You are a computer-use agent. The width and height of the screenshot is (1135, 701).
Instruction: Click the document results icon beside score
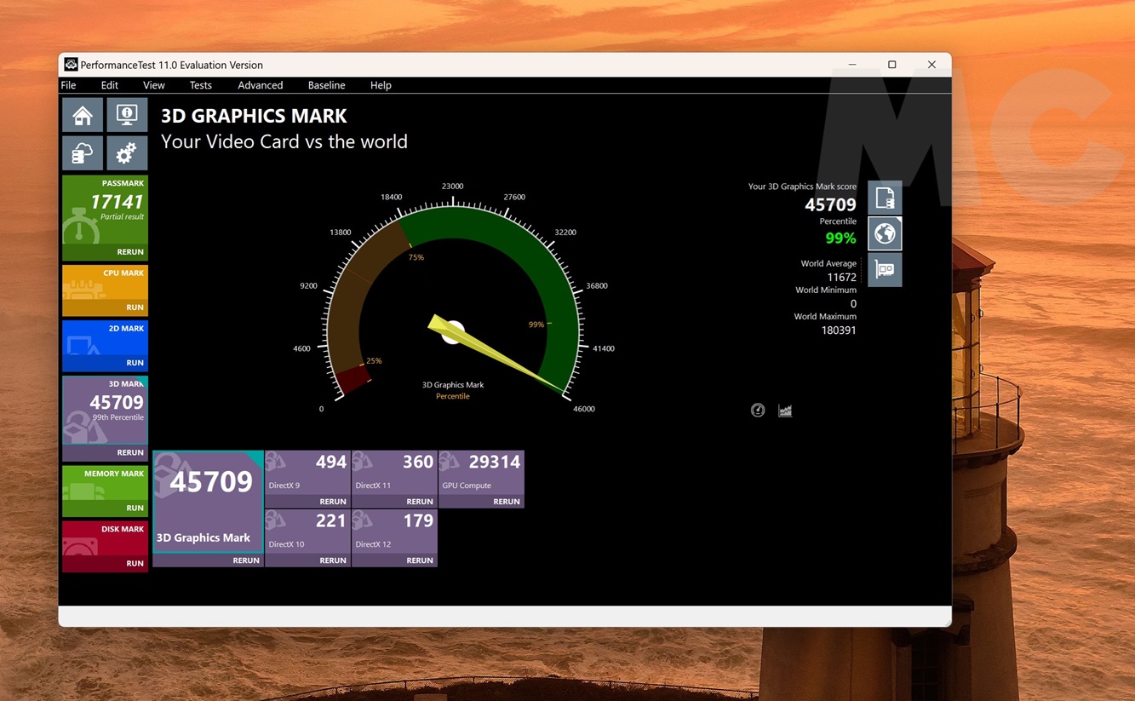pos(885,198)
